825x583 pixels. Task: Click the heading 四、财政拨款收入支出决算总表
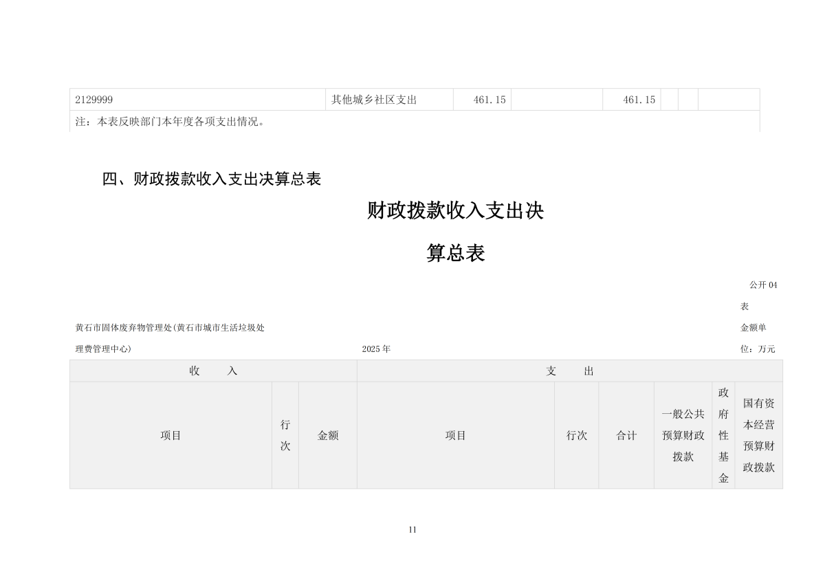212,179
